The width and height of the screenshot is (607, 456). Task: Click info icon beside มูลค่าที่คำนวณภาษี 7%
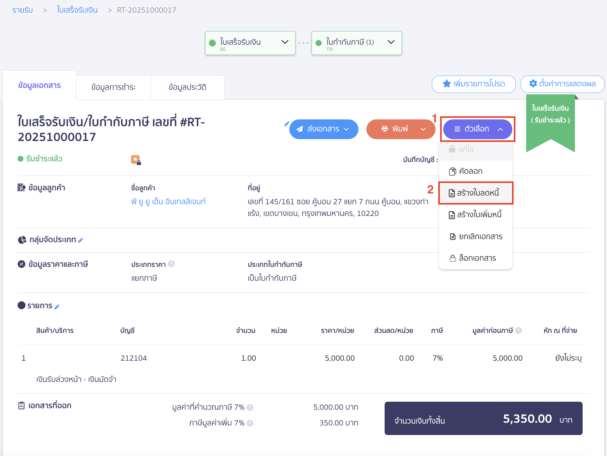tap(250, 408)
